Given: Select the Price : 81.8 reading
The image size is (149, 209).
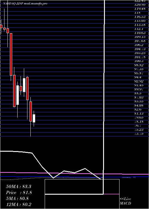Looking at the screenshot, I should coord(19,193).
